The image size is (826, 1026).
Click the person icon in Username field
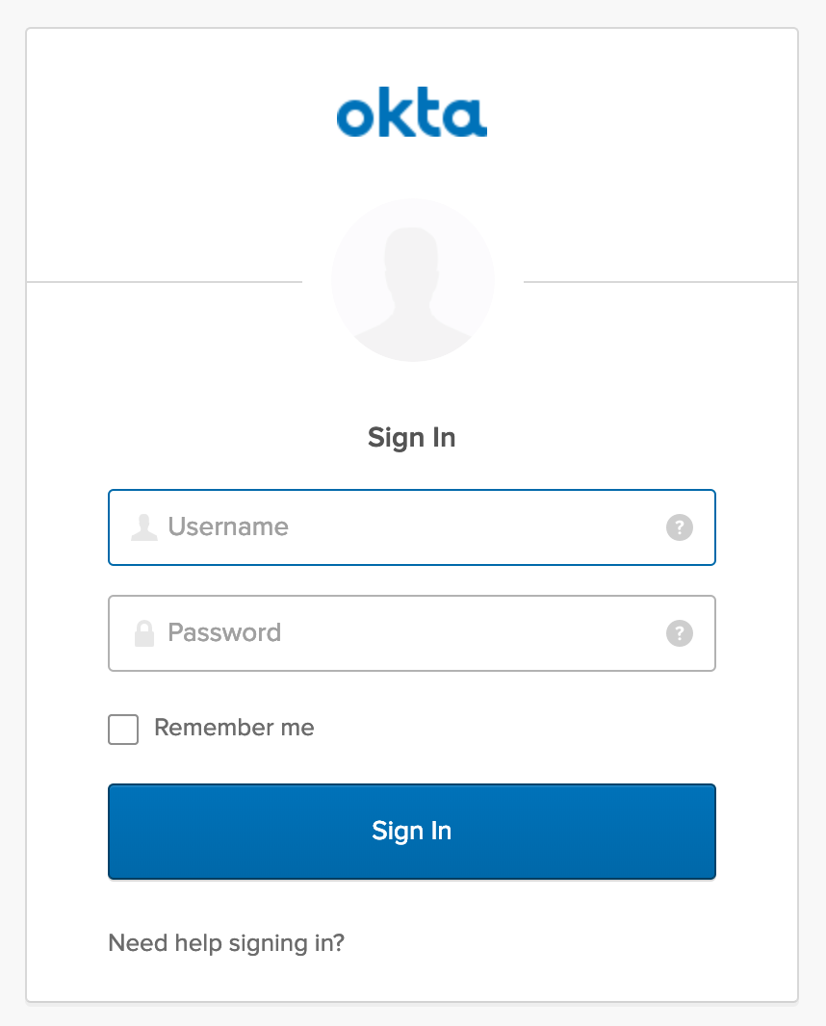[x=144, y=527]
